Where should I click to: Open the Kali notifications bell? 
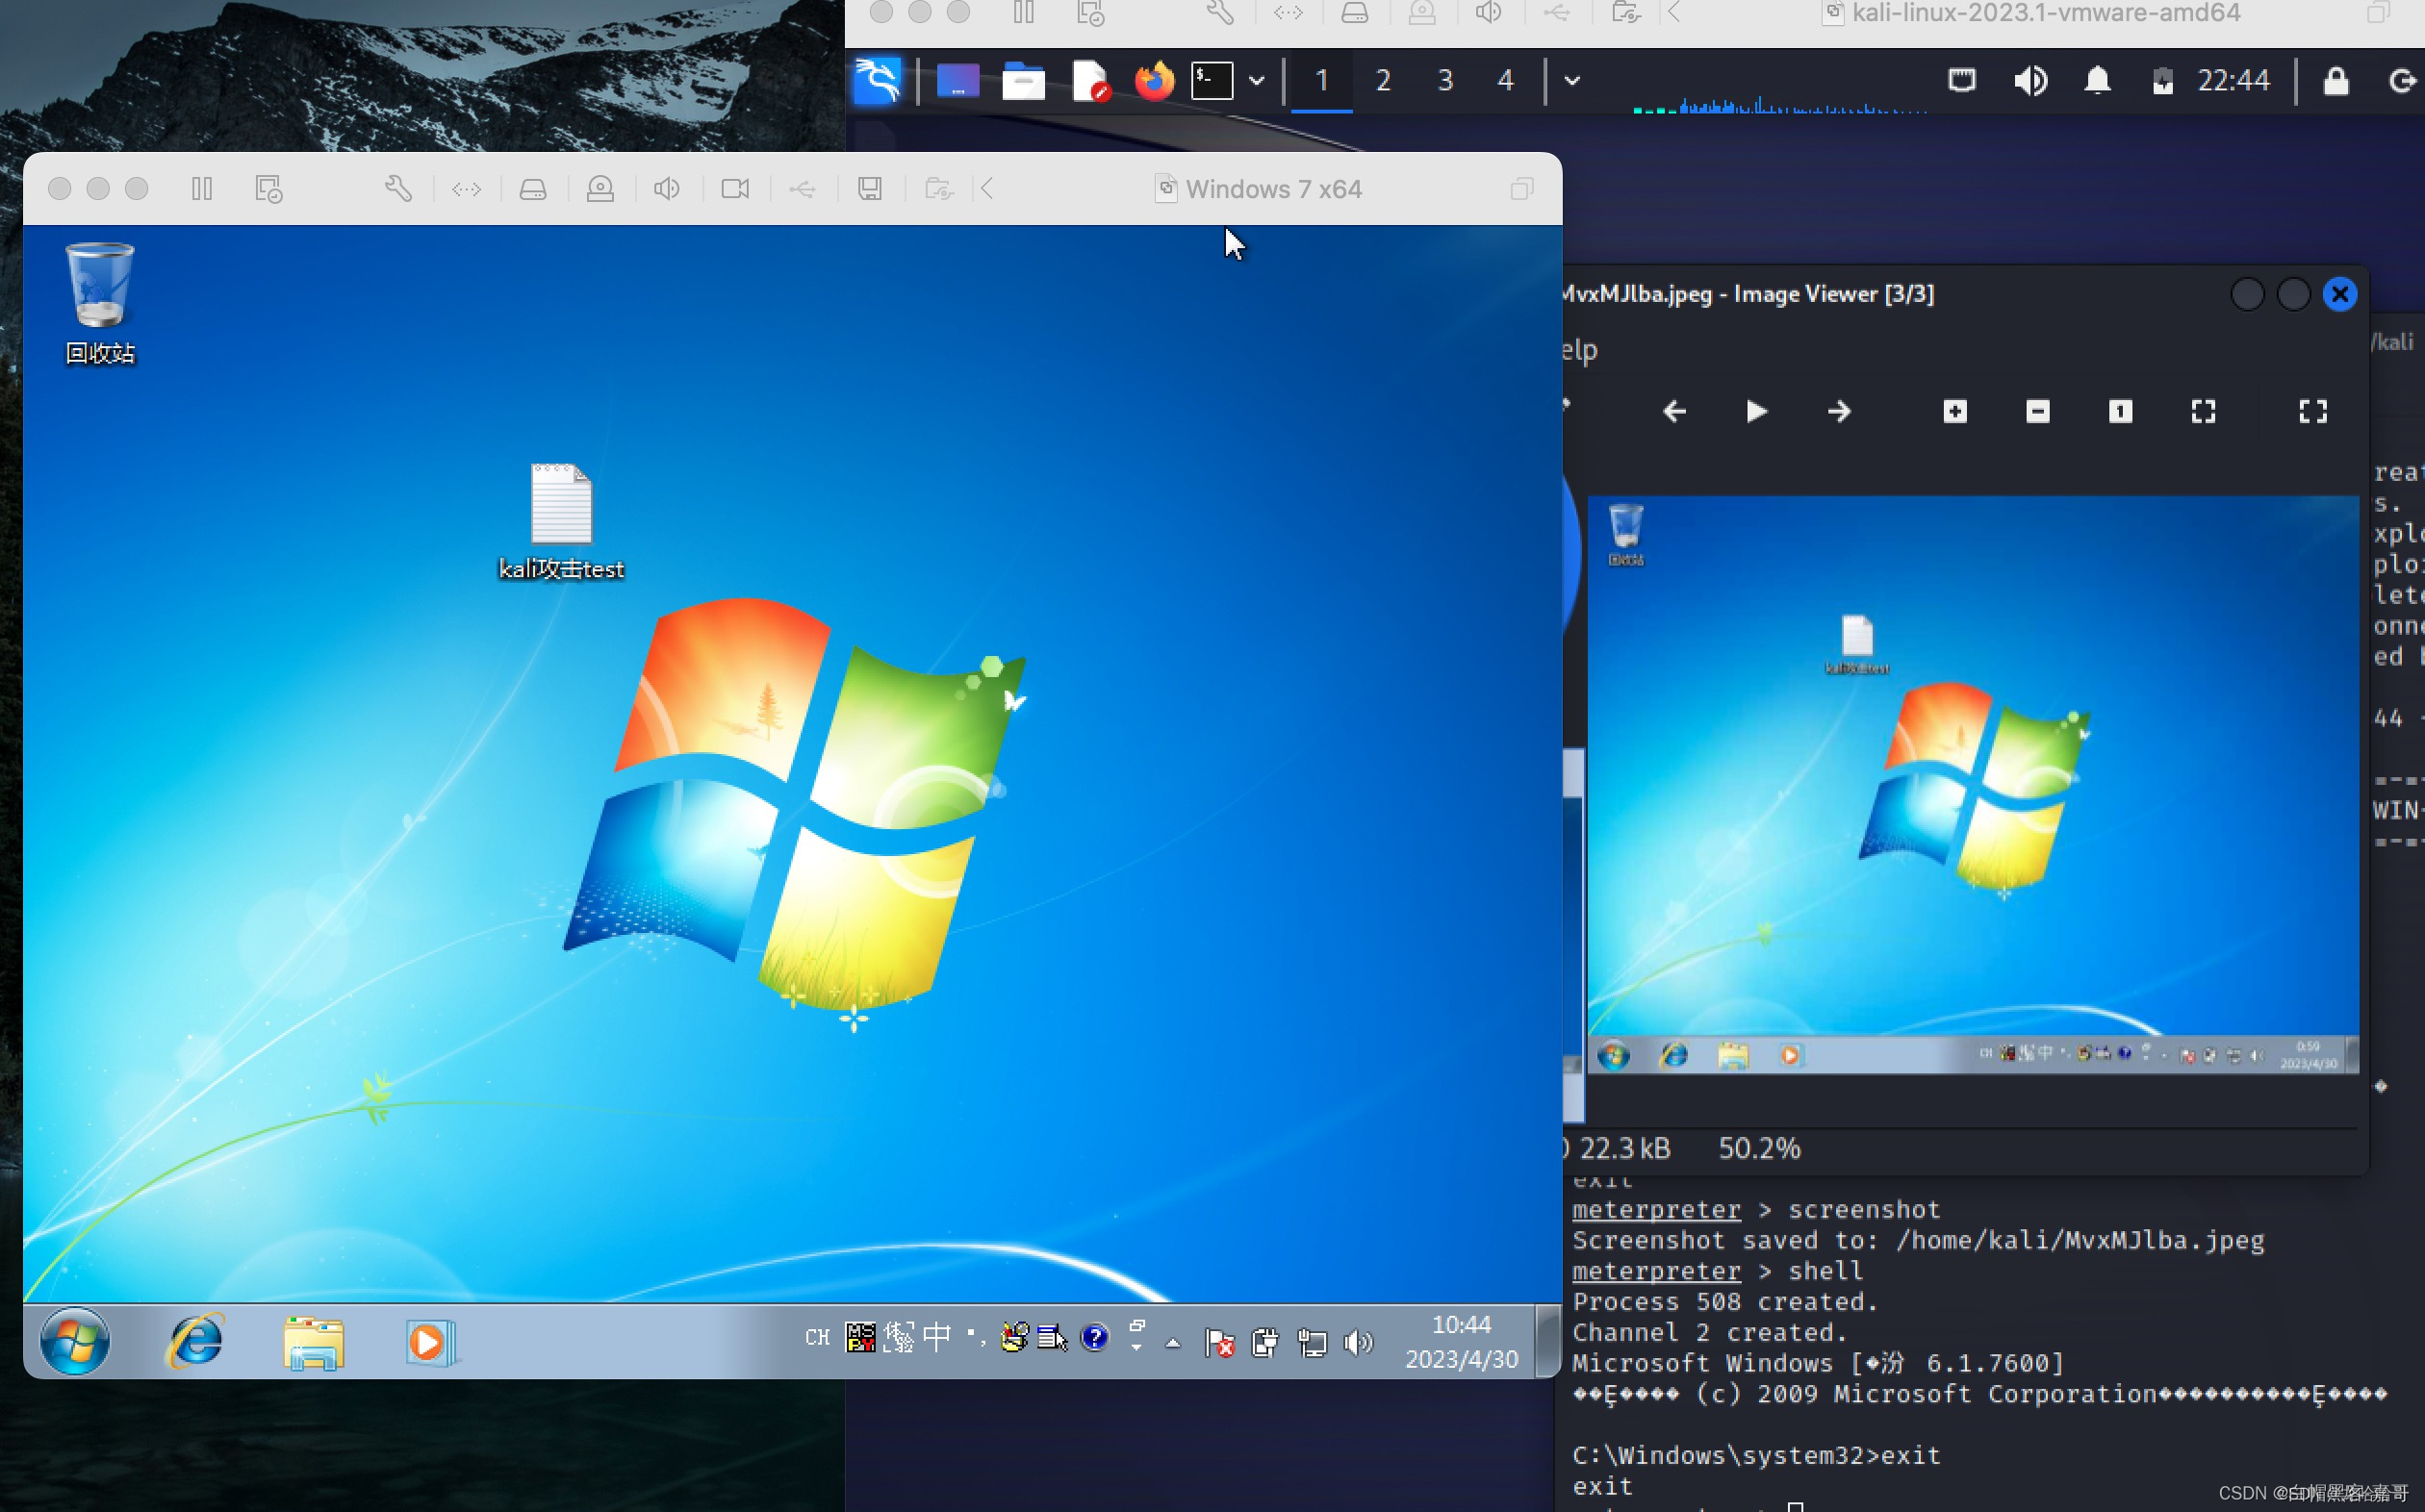click(2097, 80)
